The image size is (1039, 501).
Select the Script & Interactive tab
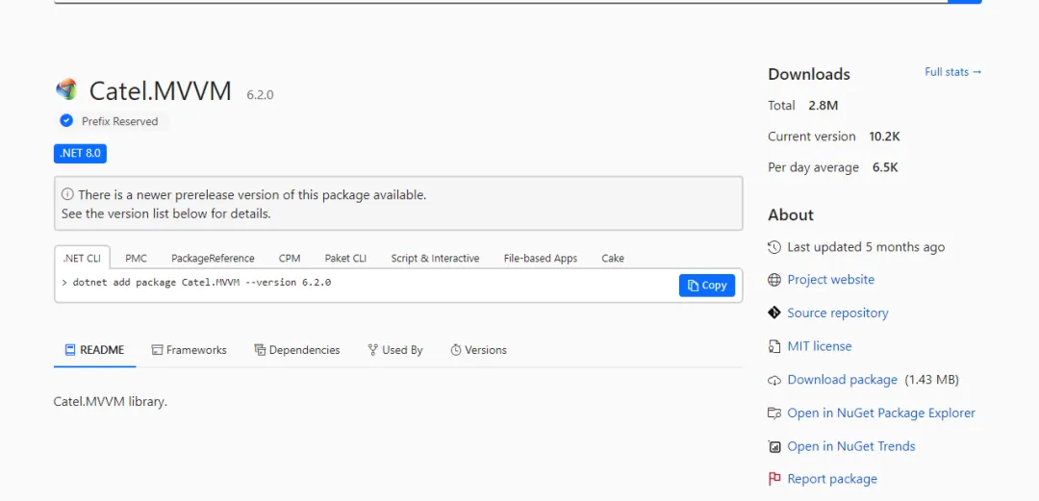[436, 259]
